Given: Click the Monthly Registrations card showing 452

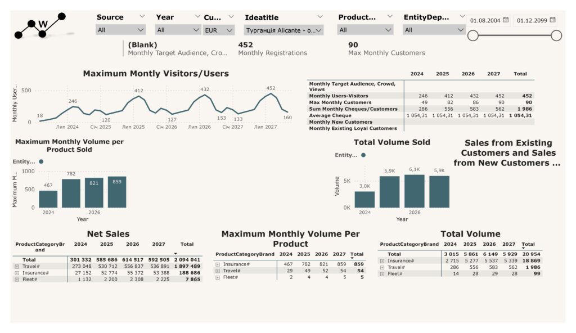Looking at the screenshot, I should click(272, 48).
